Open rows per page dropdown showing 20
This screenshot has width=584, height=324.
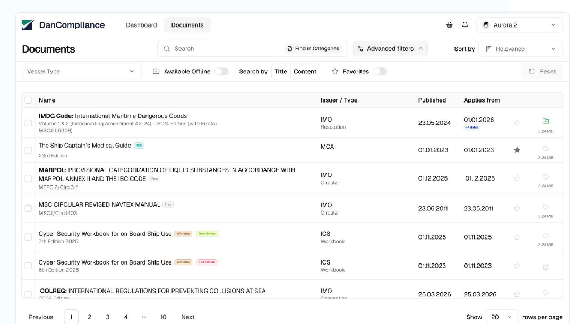(502, 317)
